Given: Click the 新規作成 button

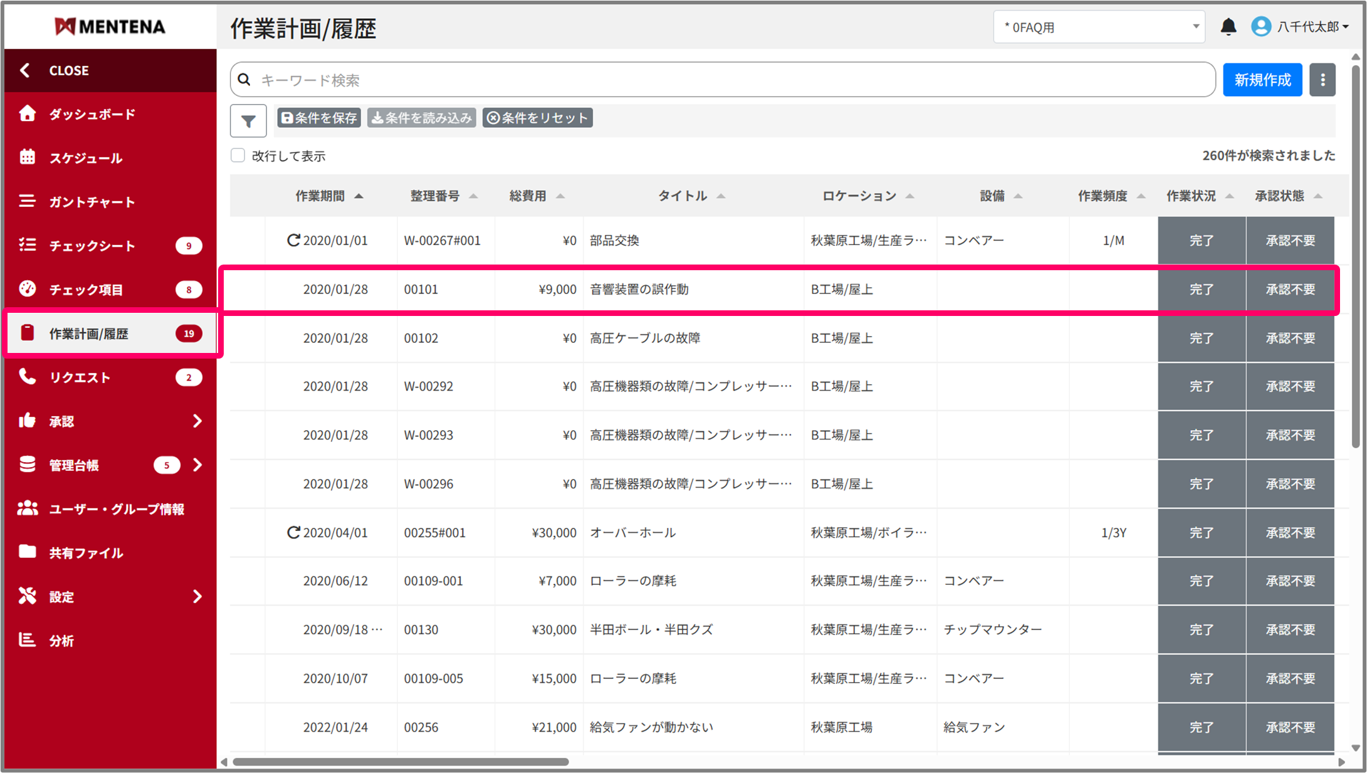Looking at the screenshot, I should [1262, 80].
